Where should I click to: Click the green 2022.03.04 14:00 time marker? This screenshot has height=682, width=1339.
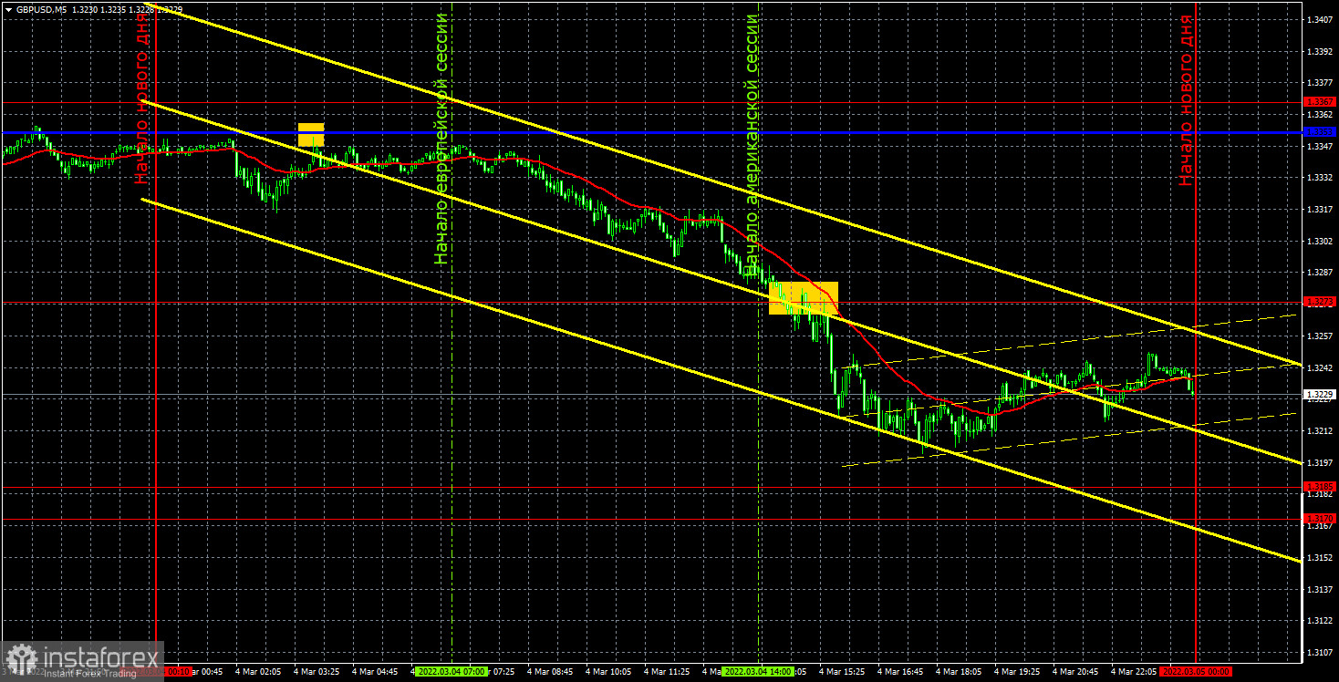coord(758,671)
